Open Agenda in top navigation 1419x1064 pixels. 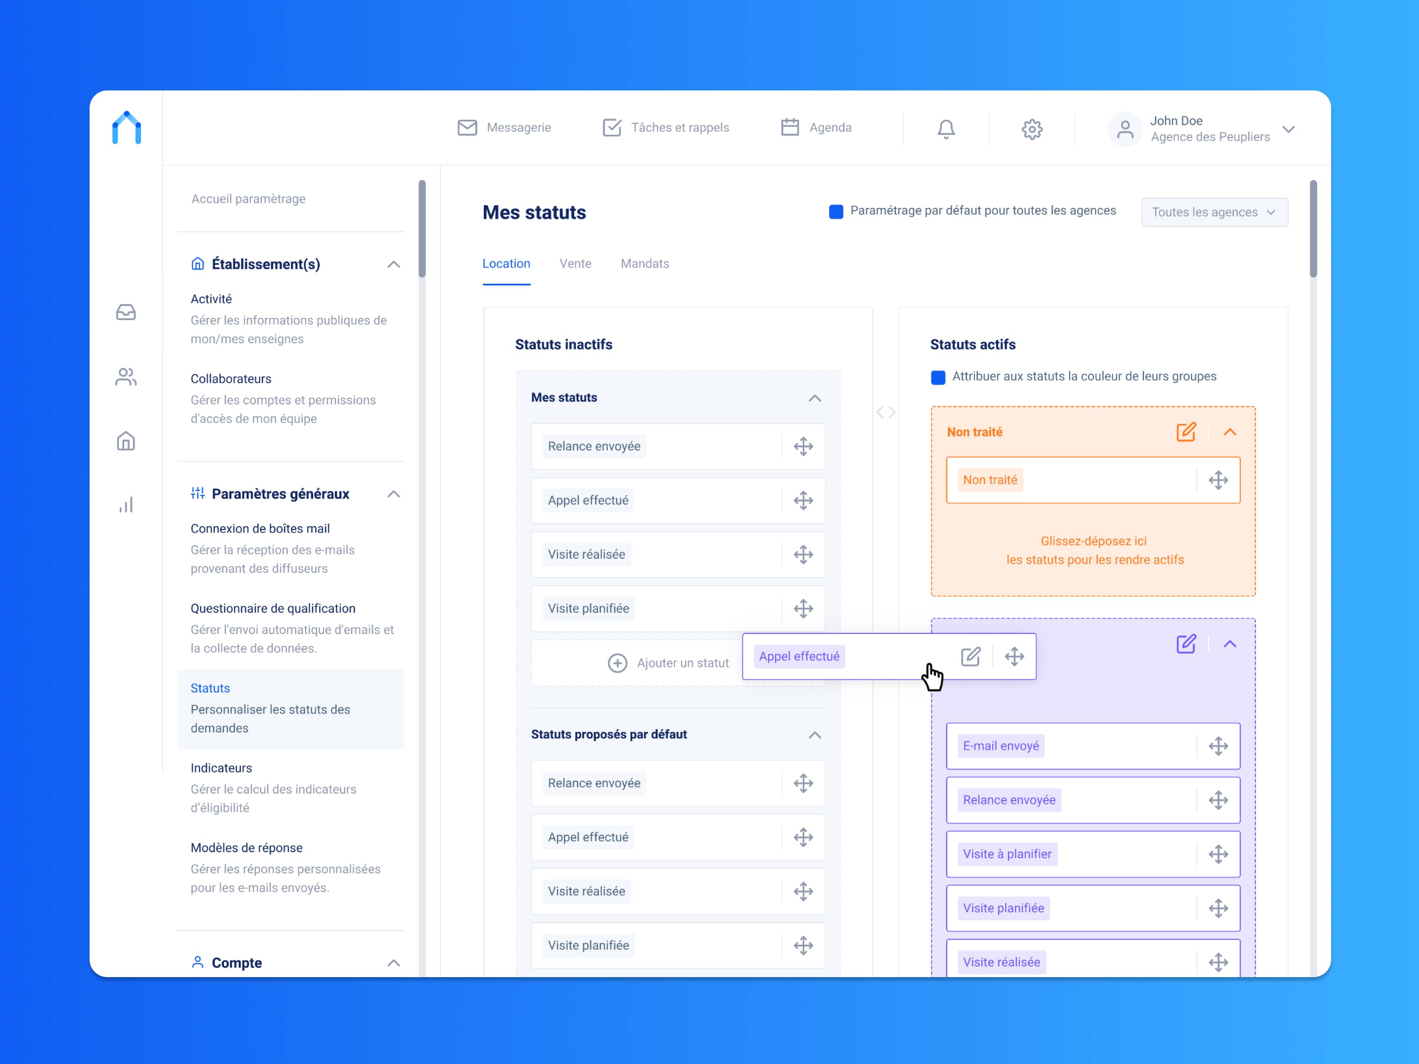coord(816,128)
